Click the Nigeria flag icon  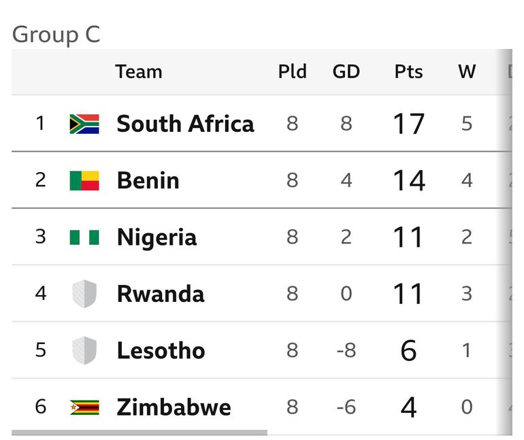click(84, 237)
